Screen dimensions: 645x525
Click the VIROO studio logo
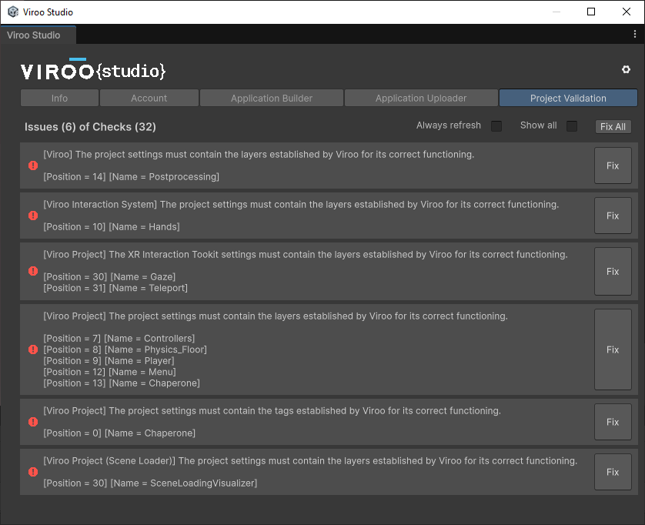point(93,71)
